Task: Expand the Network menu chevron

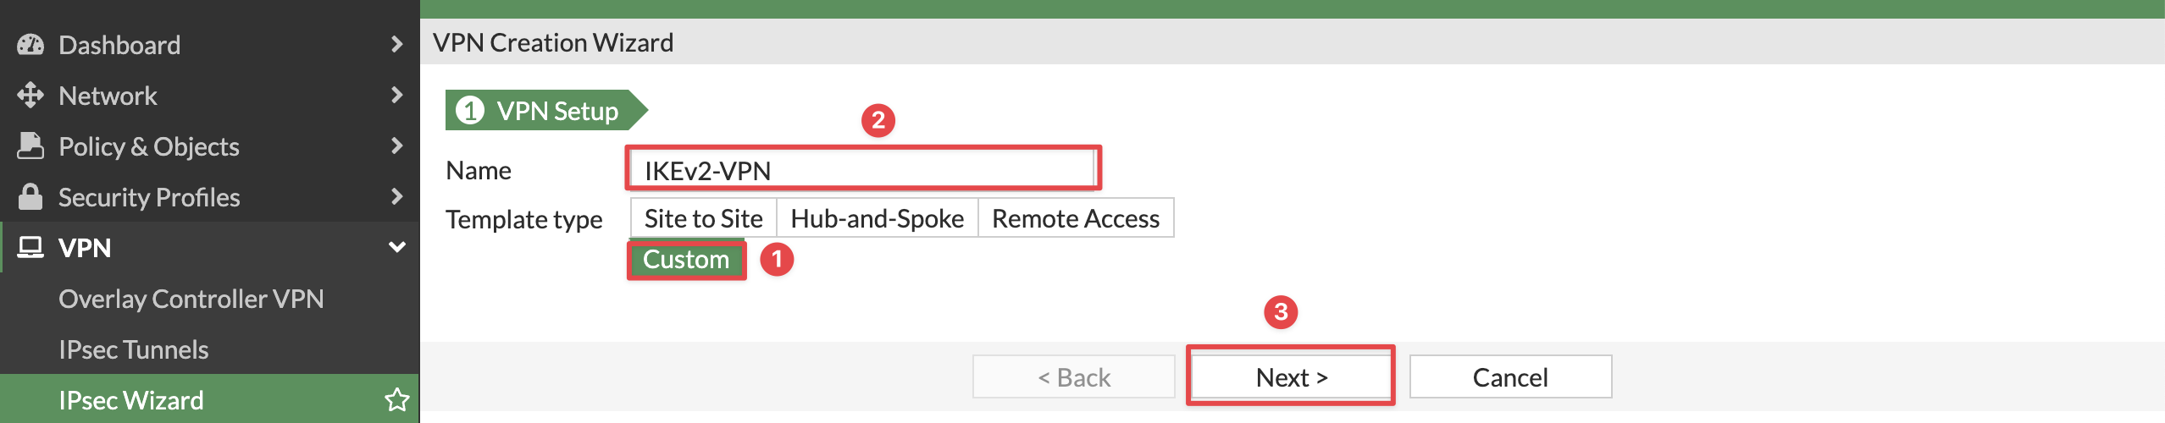Action: [x=396, y=95]
